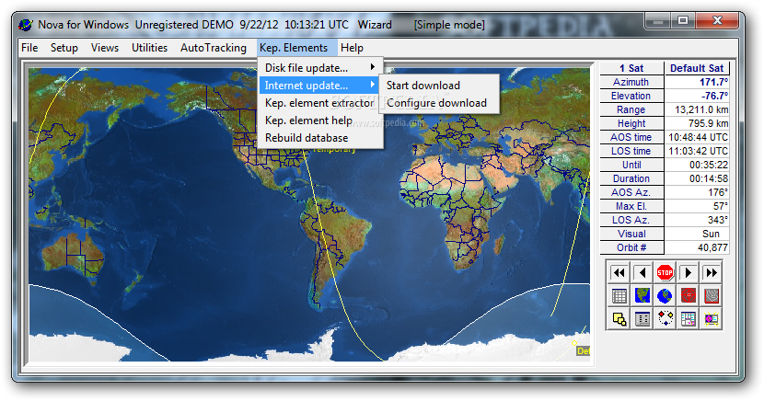Click the single step forward arrow button

click(x=688, y=272)
